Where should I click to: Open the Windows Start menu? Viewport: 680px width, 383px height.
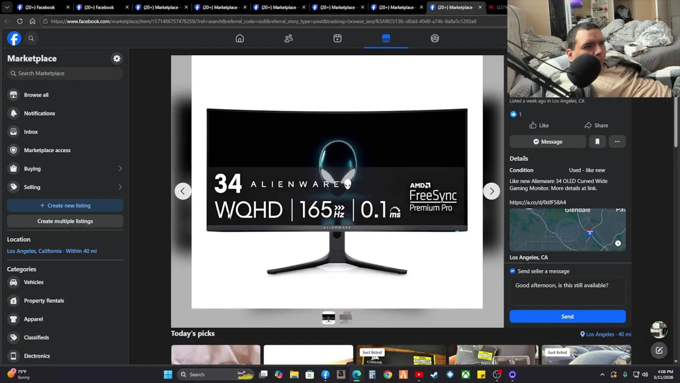pos(168,374)
